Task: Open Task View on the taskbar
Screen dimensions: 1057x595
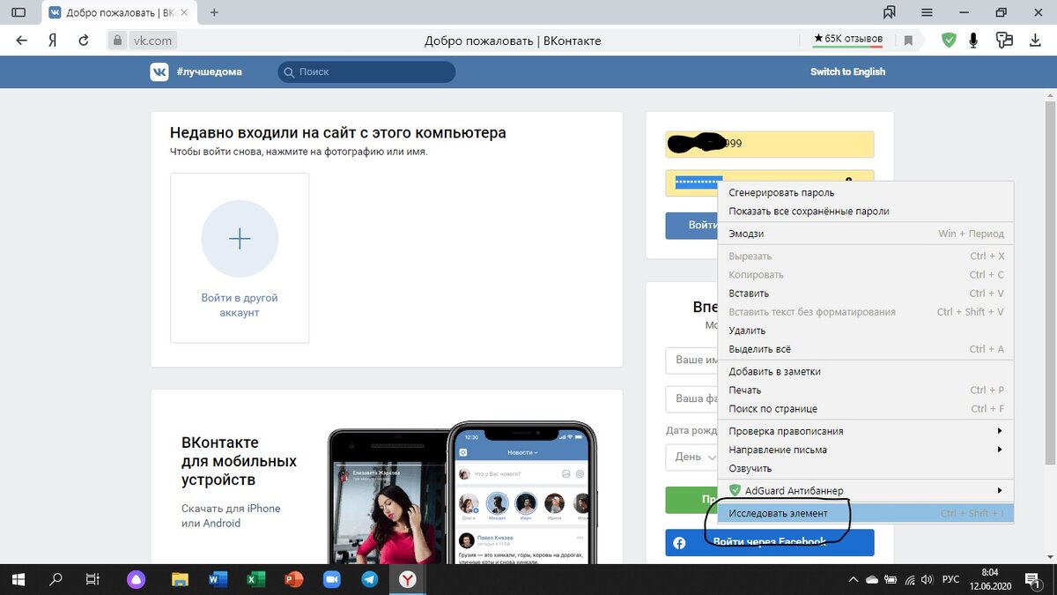Action: (x=92, y=579)
